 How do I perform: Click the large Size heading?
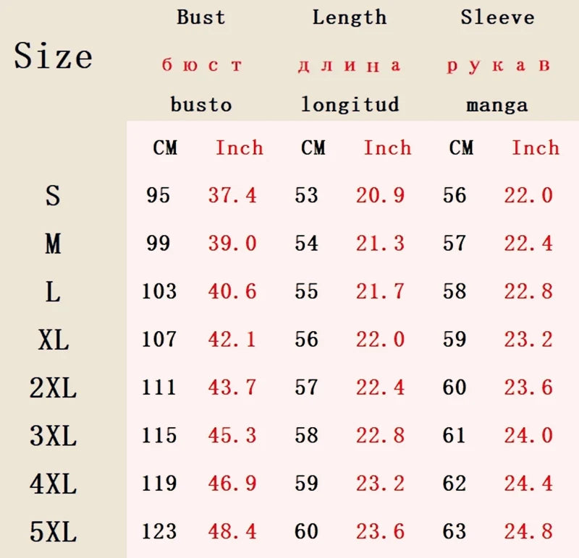point(53,56)
